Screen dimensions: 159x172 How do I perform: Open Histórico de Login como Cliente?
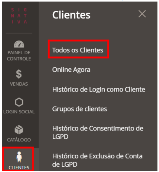click(x=99, y=89)
